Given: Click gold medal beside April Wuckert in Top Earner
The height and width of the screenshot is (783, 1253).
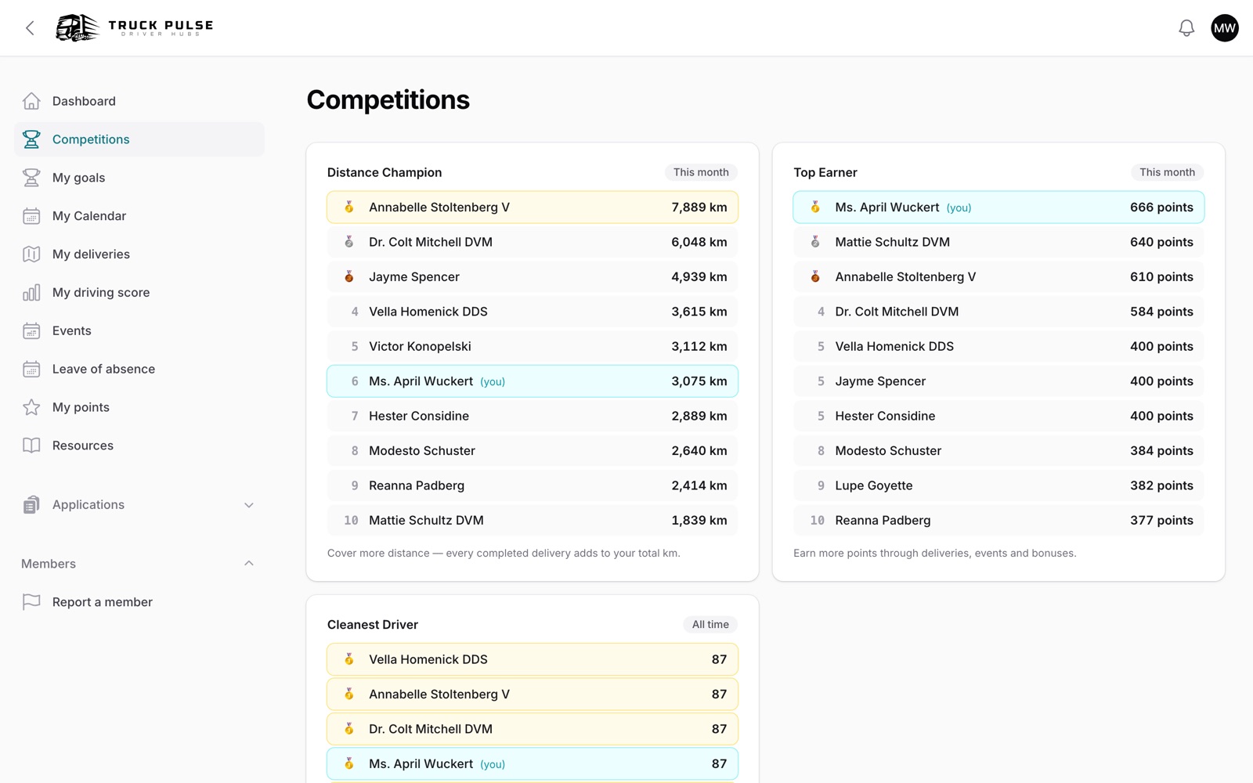Looking at the screenshot, I should 815,207.
